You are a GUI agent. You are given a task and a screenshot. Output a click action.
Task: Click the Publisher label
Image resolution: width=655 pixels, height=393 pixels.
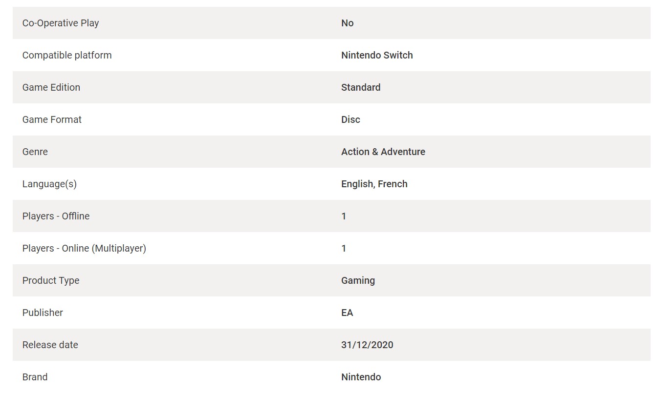point(43,313)
